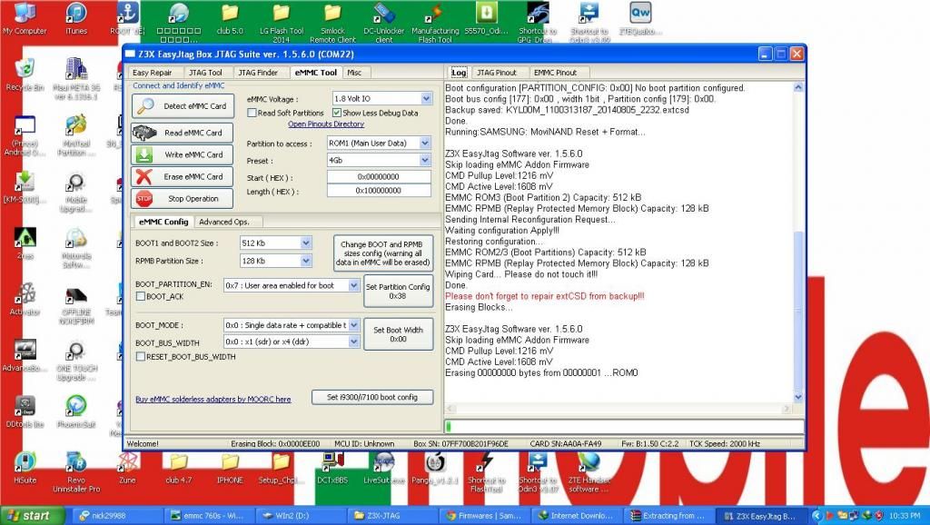Click Set Boot Width 0x00 button

point(398,334)
